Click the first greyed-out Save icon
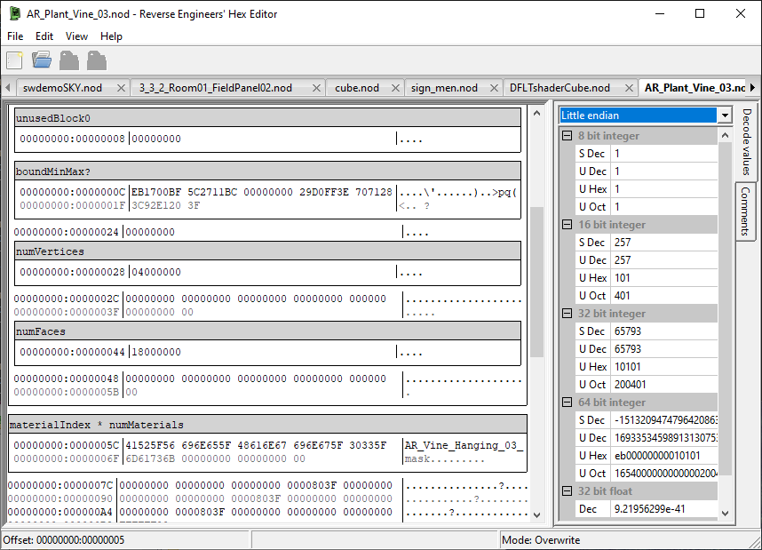Viewport: 762px width, 550px height. coord(69,60)
